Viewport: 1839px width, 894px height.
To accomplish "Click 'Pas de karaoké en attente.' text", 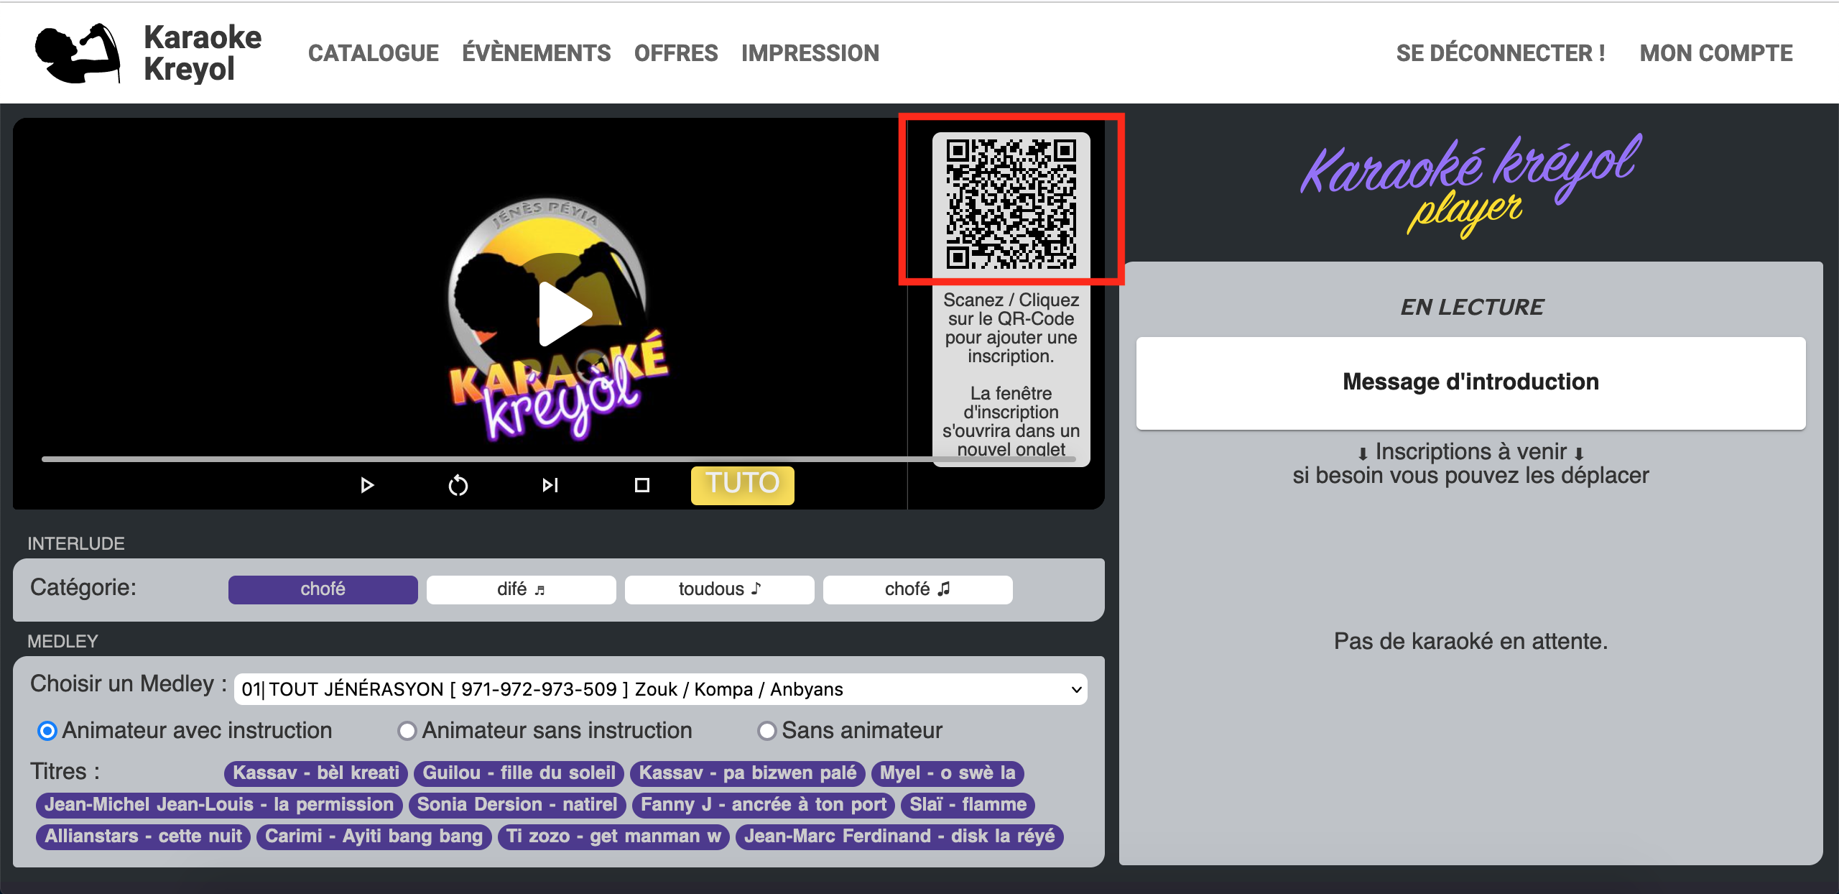I will (1470, 641).
